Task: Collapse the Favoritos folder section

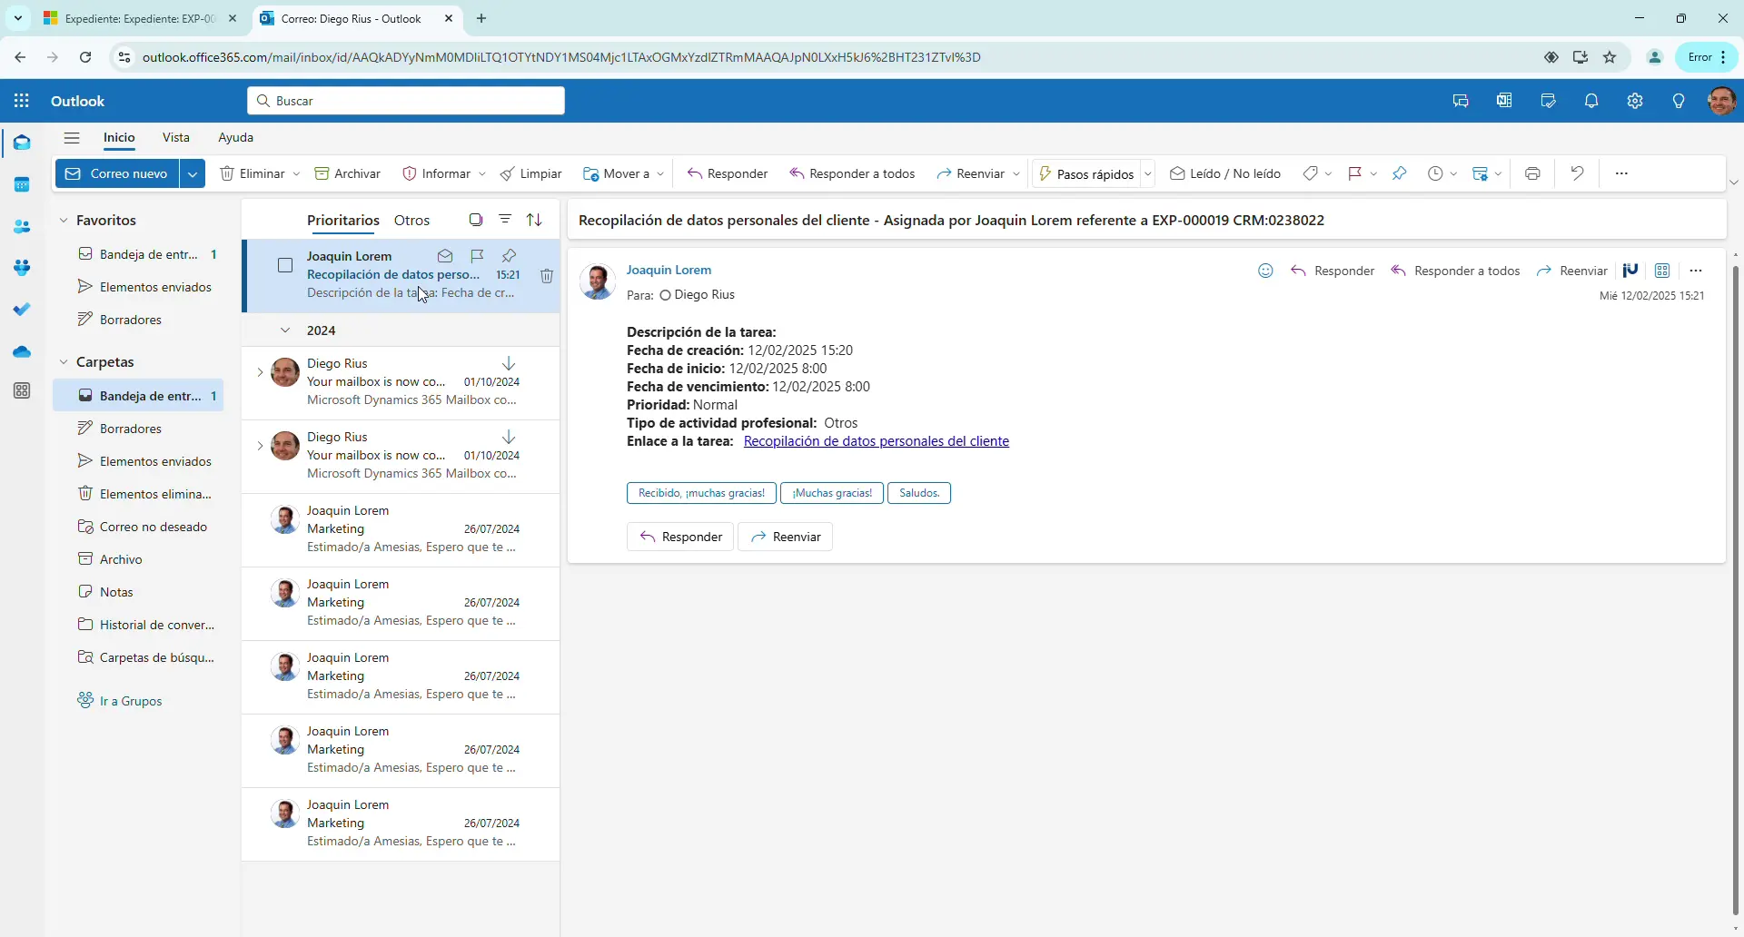Action: click(64, 221)
